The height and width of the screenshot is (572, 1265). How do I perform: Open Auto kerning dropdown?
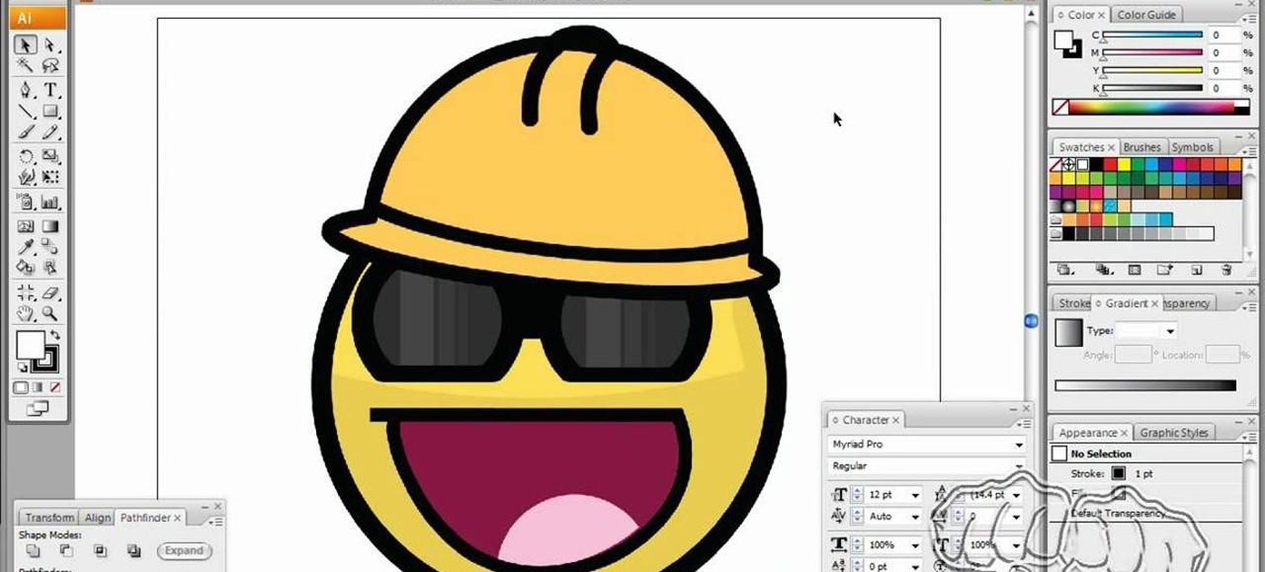(915, 516)
